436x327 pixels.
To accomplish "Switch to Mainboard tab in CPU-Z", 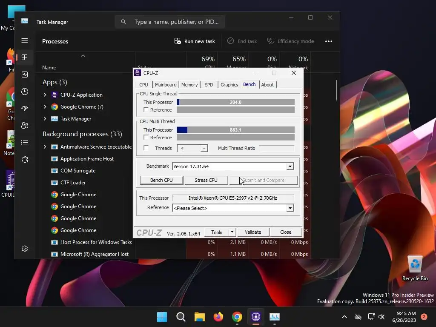I will click(166, 85).
